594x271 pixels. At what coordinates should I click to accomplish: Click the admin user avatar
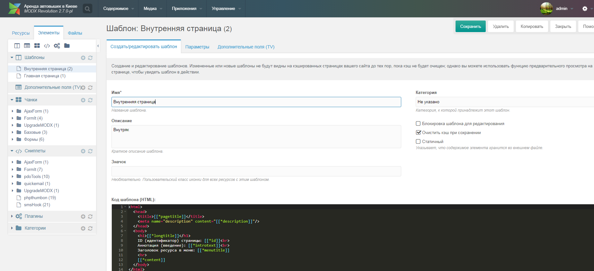(x=546, y=9)
